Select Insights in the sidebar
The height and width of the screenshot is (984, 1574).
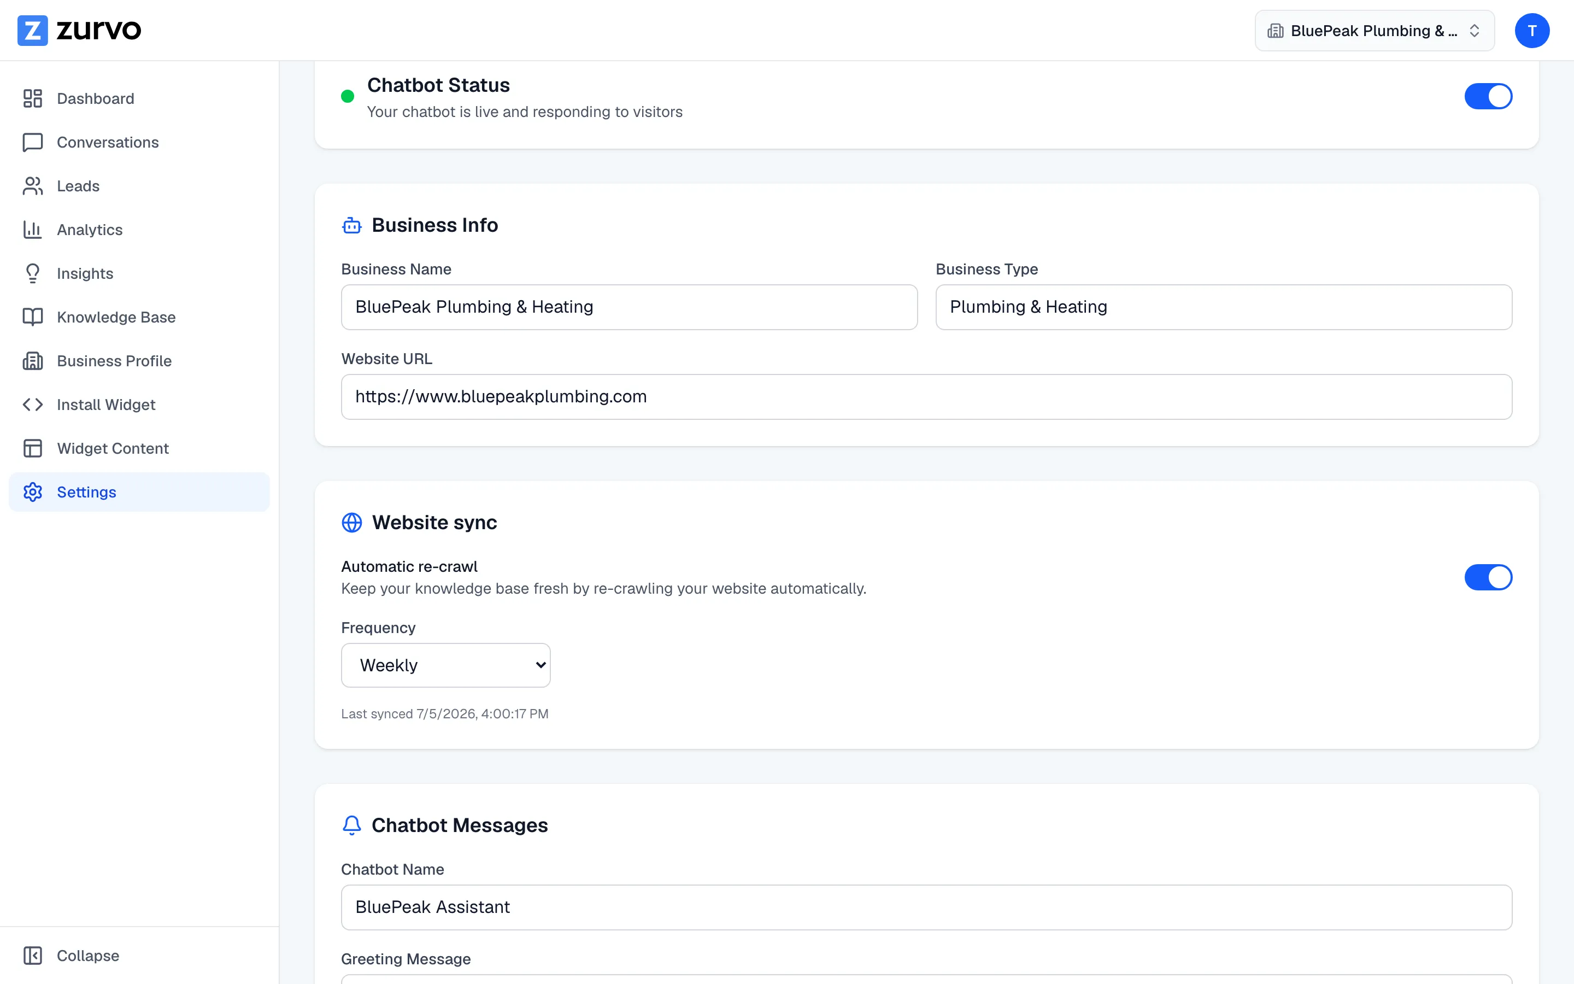(x=139, y=273)
